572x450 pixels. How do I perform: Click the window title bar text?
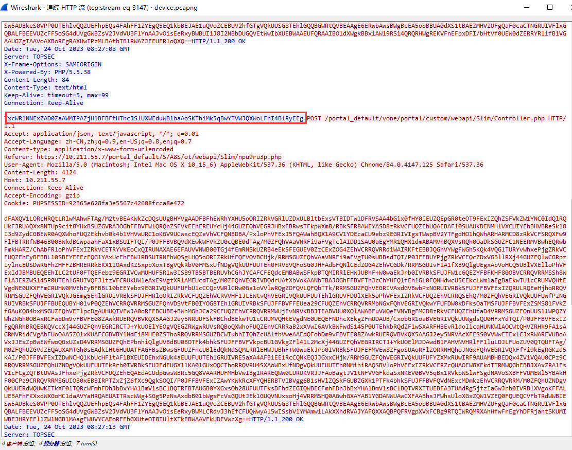(x=105, y=7)
